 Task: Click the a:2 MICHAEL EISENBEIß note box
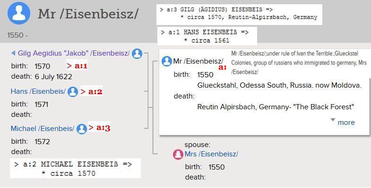[75, 168]
